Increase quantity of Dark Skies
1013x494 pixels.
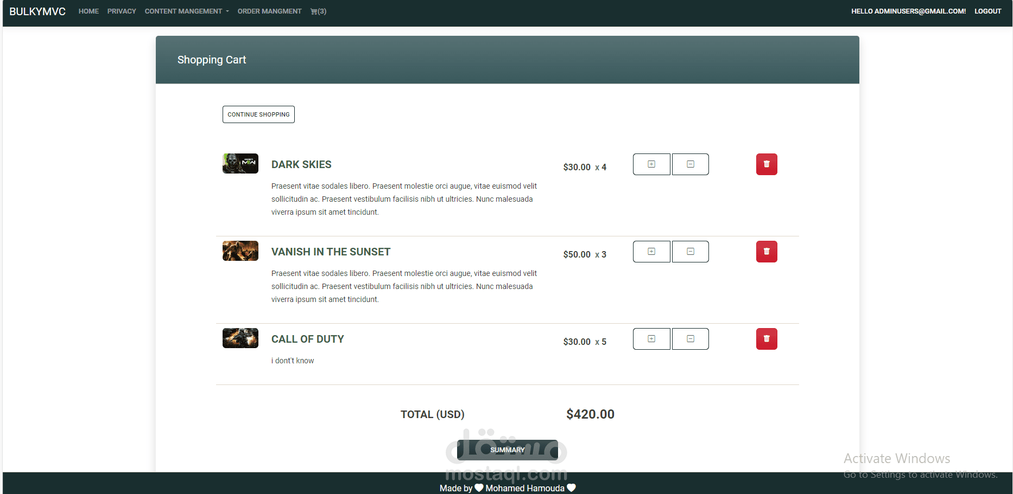click(x=651, y=164)
